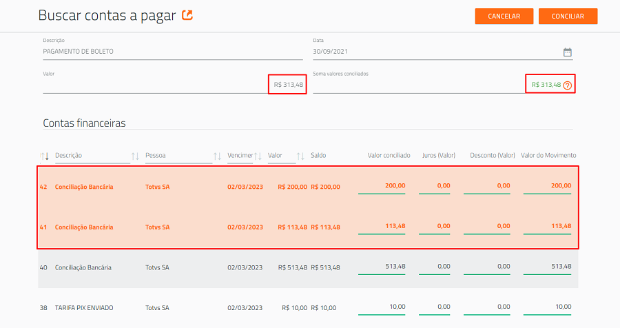This screenshot has height=328, width=620.
Task: Select row 41 Conciliação Bancária
Action: point(308,227)
